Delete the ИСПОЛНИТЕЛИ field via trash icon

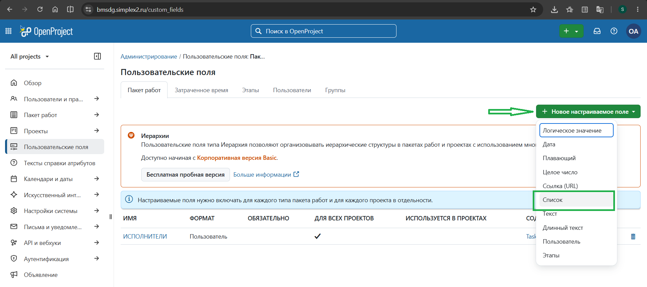(633, 237)
